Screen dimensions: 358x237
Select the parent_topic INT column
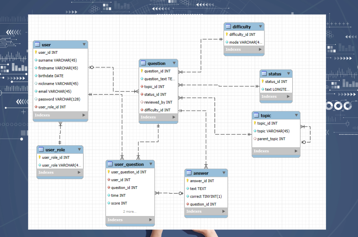[x=271, y=139]
